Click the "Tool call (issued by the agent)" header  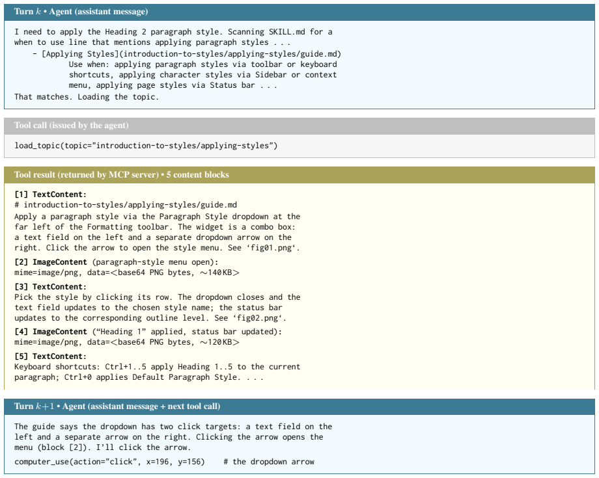point(299,126)
